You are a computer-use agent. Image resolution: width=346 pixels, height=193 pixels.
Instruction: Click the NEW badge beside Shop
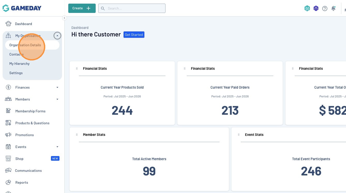point(55,159)
